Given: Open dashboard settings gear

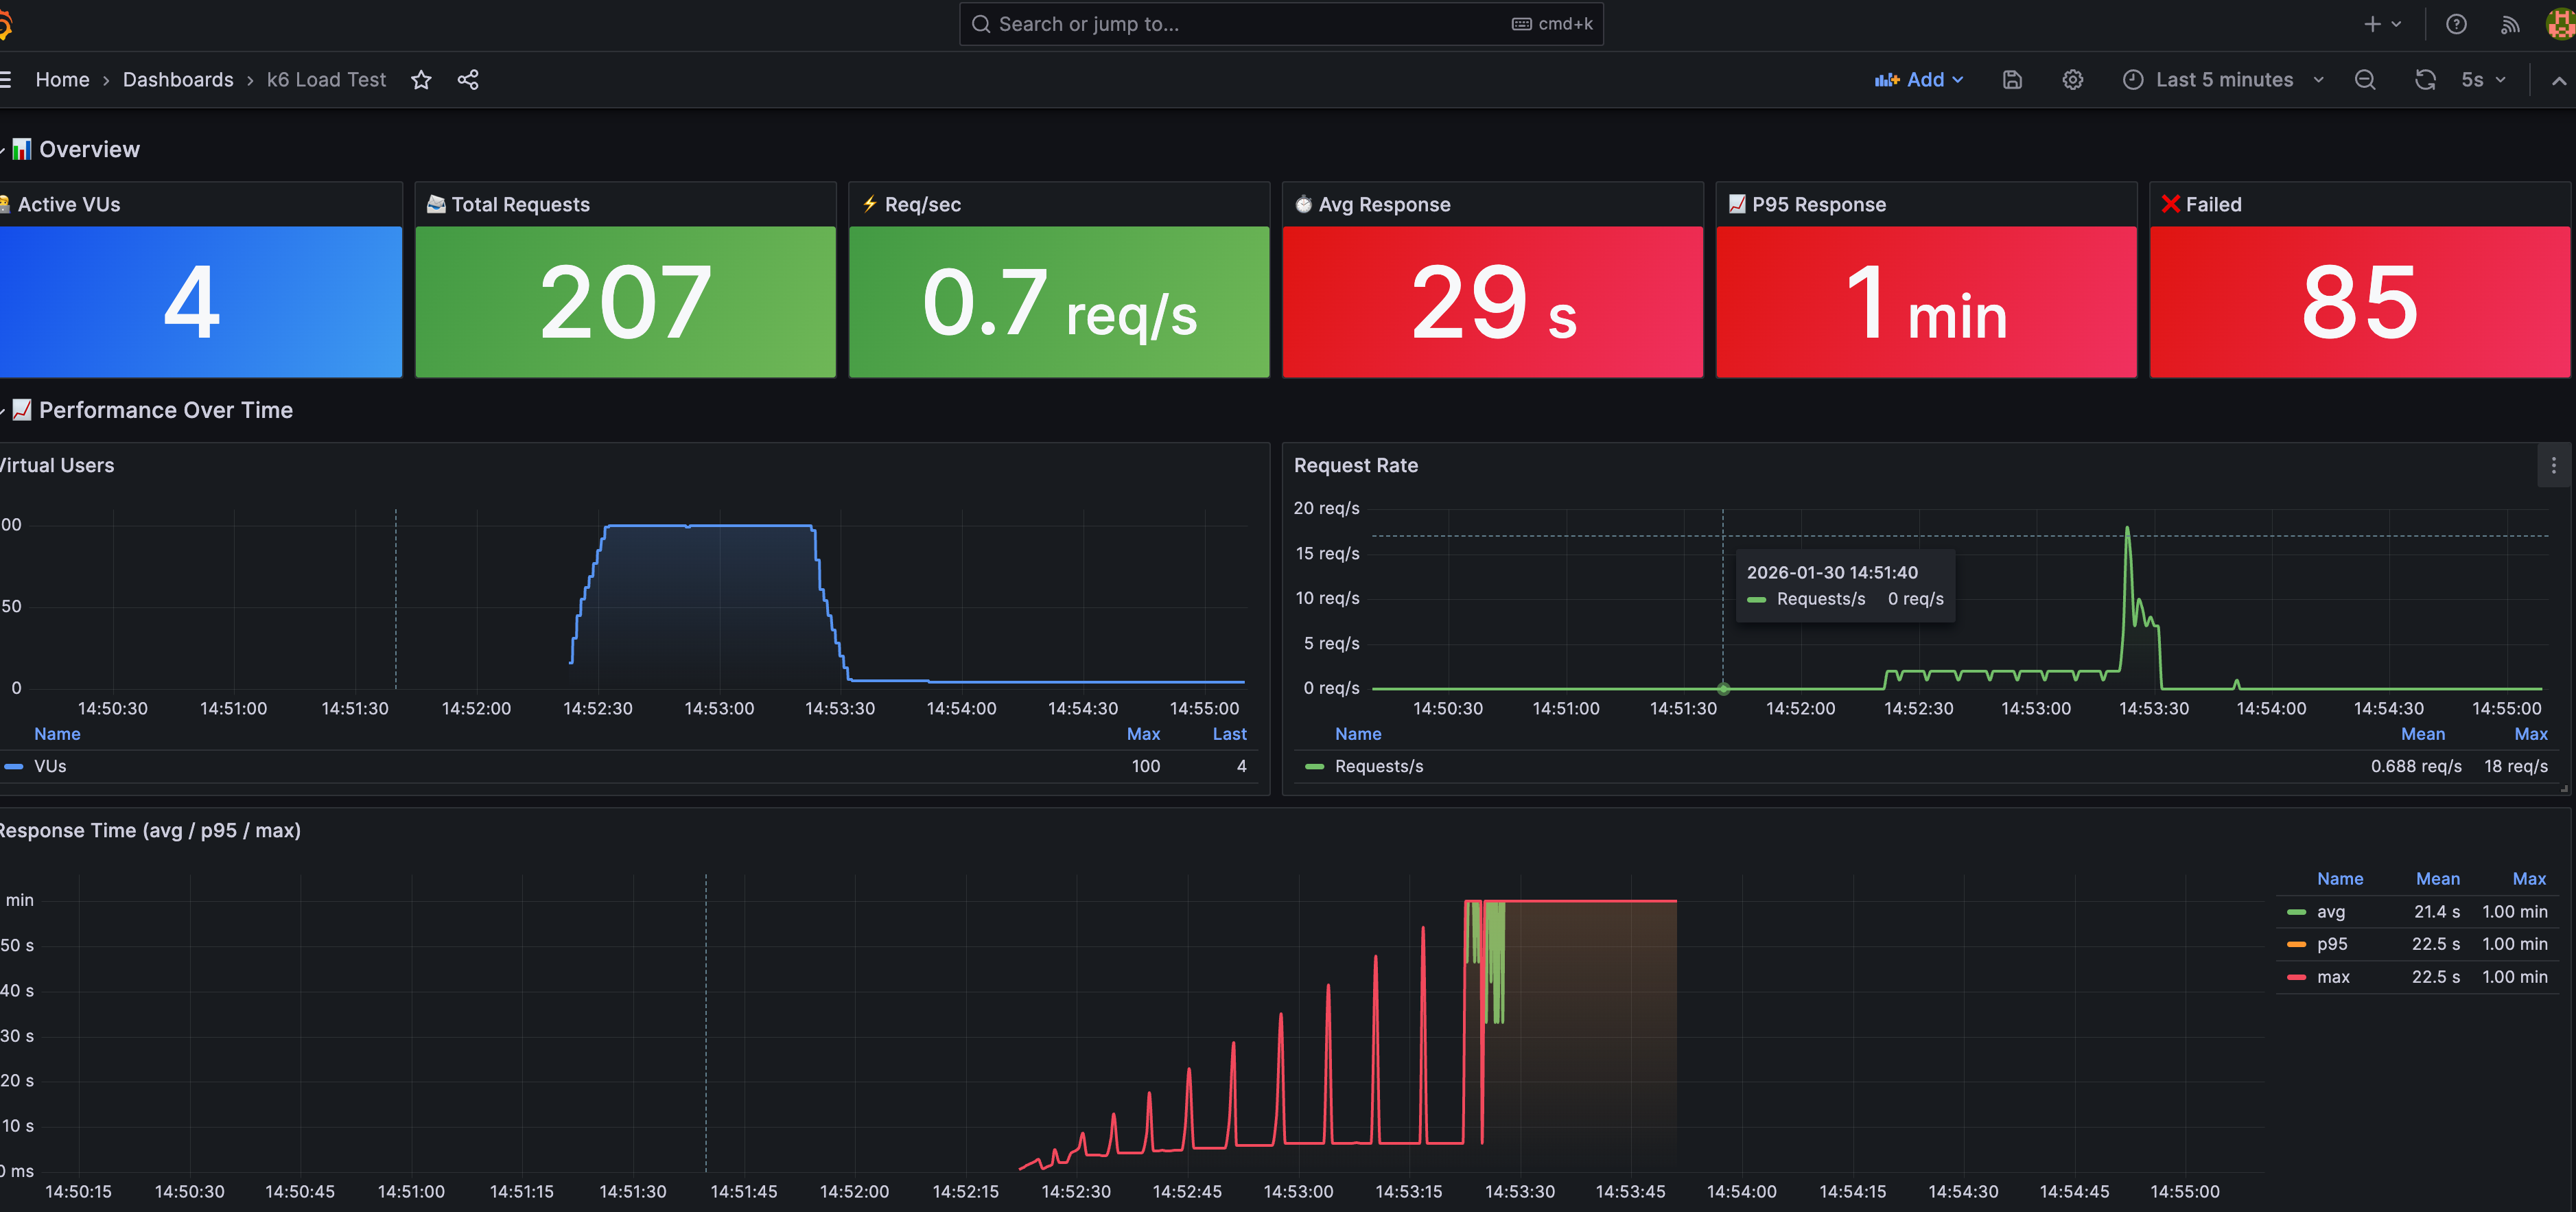Looking at the screenshot, I should click(x=2072, y=80).
